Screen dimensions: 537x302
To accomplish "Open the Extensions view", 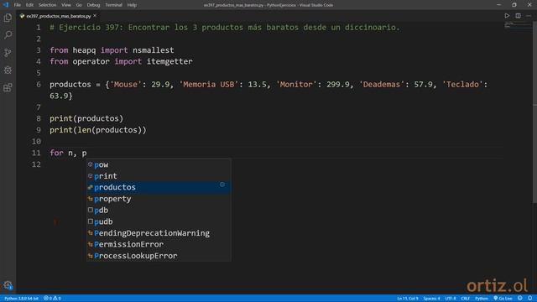I will [x=8, y=87].
